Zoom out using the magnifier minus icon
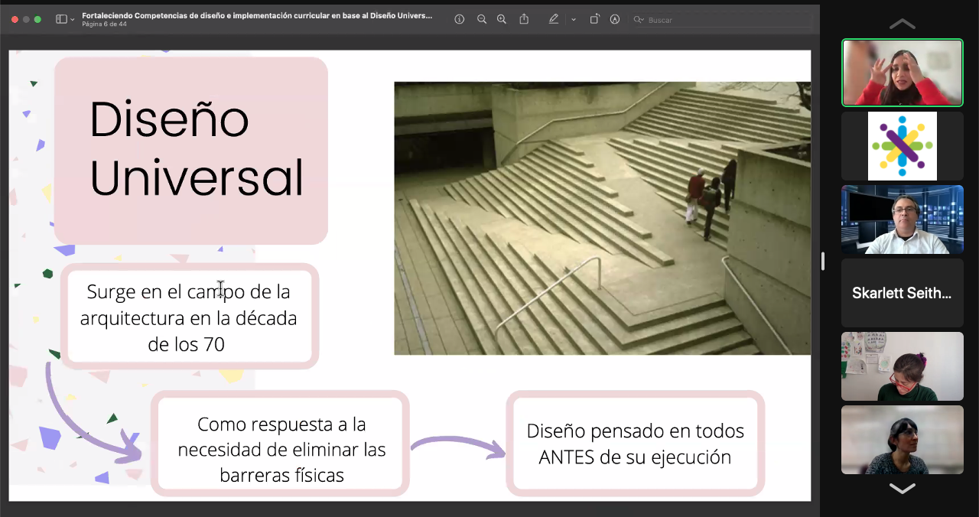Screen dimensions: 979x517 point(482,19)
